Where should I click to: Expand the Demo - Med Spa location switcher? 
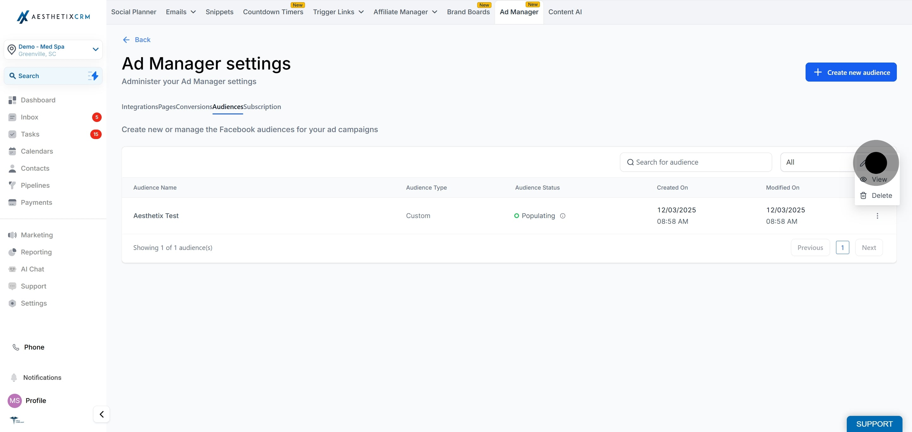point(95,49)
